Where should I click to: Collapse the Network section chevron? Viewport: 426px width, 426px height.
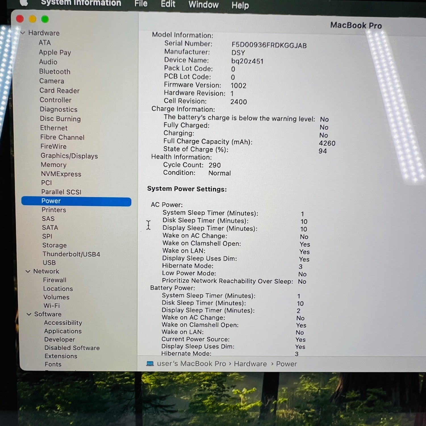coord(28,272)
